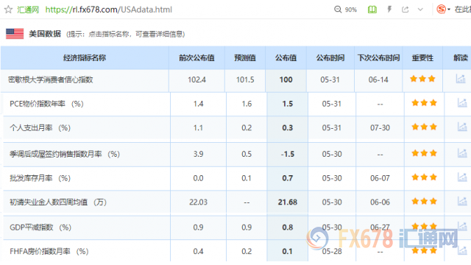Screen dimensions: 471x265
Task: Click the 预测值 column header
Action: click(245, 57)
